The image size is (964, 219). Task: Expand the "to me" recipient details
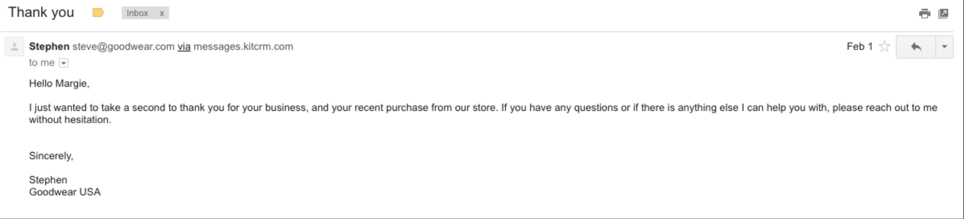(x=63, y=63)
